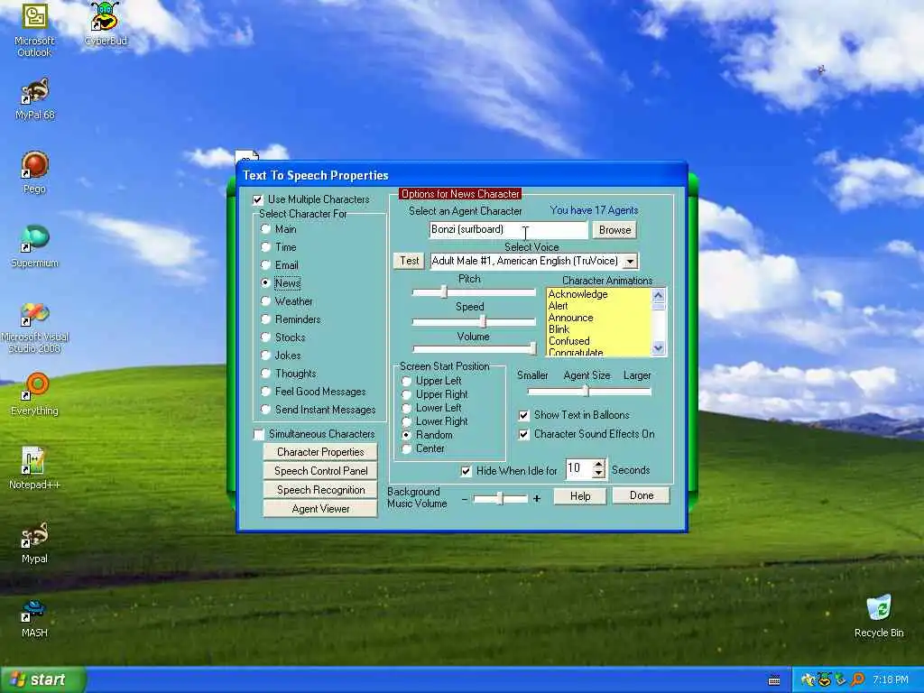Click the orange Everything search tray icon
This screenshot has height=693, width=924.
(x=858, y=680)
